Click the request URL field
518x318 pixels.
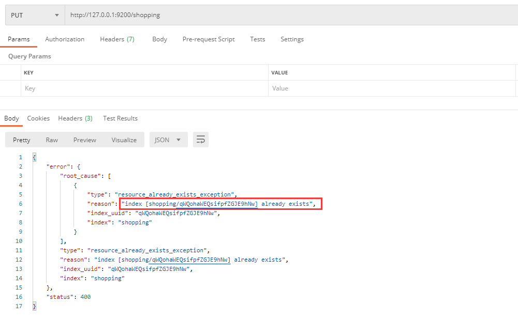coord(291,15)
